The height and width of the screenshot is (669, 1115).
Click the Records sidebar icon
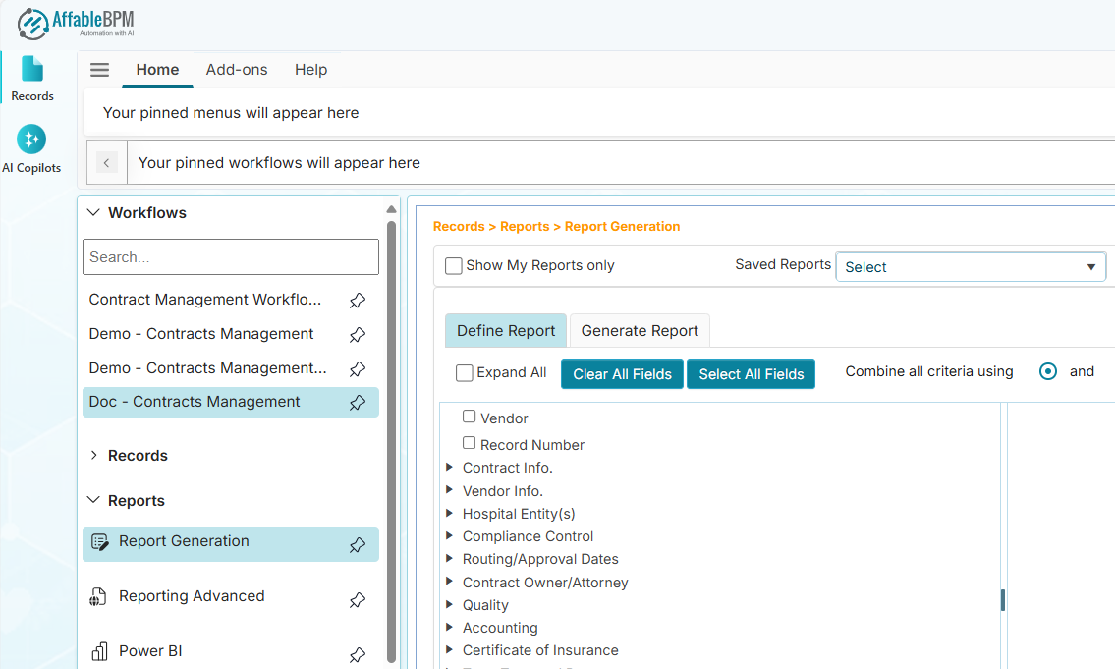(x=32, y=75)
